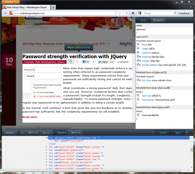
Task: Click breadcrumb scroll-left arrow in inspector bar
Action: [20, 132]
